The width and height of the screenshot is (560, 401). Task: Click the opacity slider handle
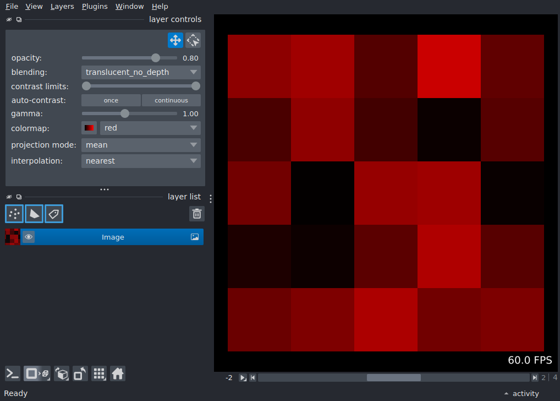[x=156, y=58]
